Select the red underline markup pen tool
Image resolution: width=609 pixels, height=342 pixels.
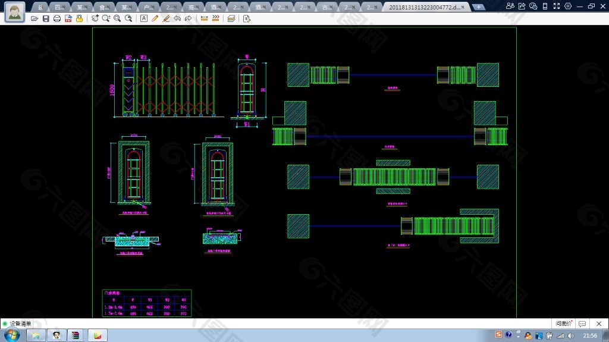[167, 18]
